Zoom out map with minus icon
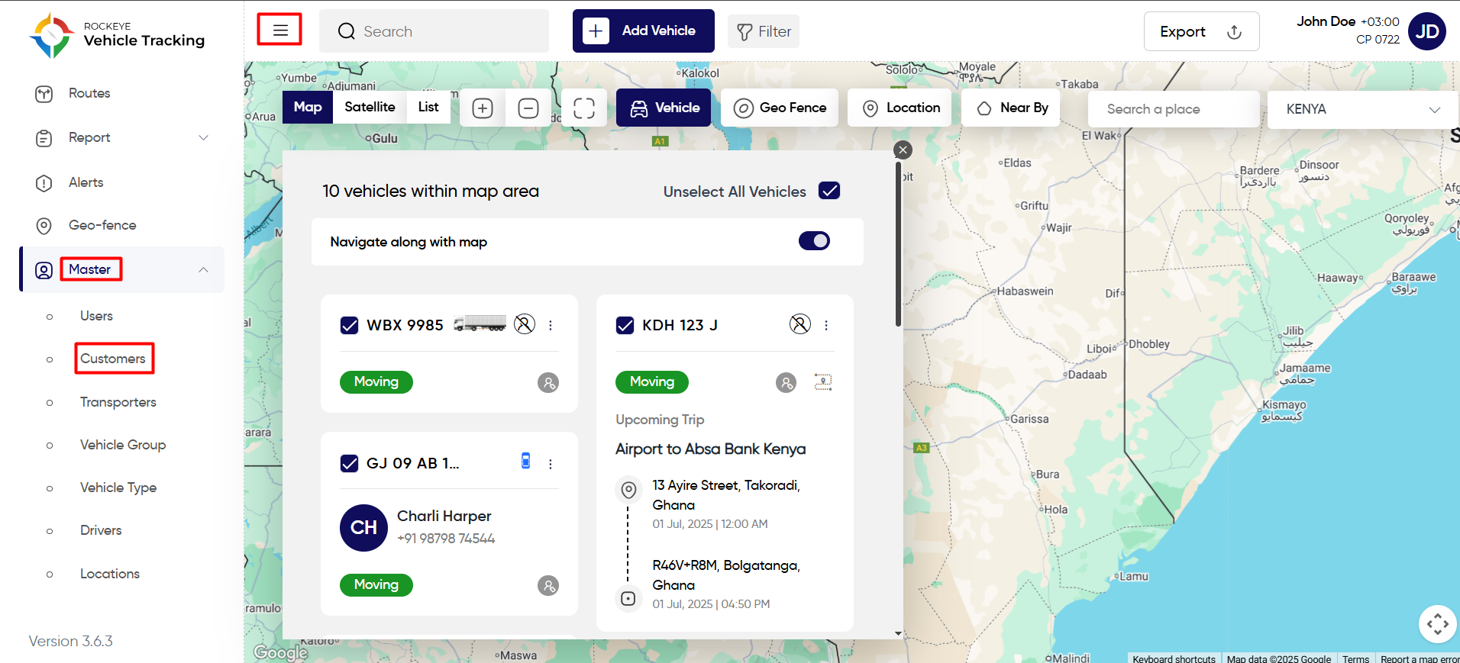Screen dimensions: 1460x663 (x=528, y=108)
